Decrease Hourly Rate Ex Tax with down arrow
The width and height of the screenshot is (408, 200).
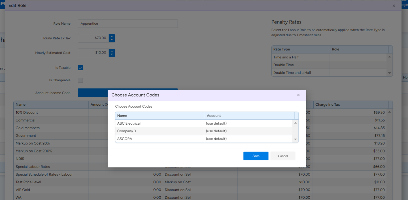pos(112,40)
